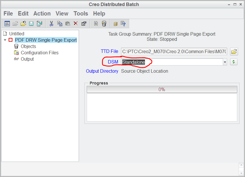This screenshot has height=177, width=245.
Task: Click the scissors cut icon
Action: click(51, 24)
